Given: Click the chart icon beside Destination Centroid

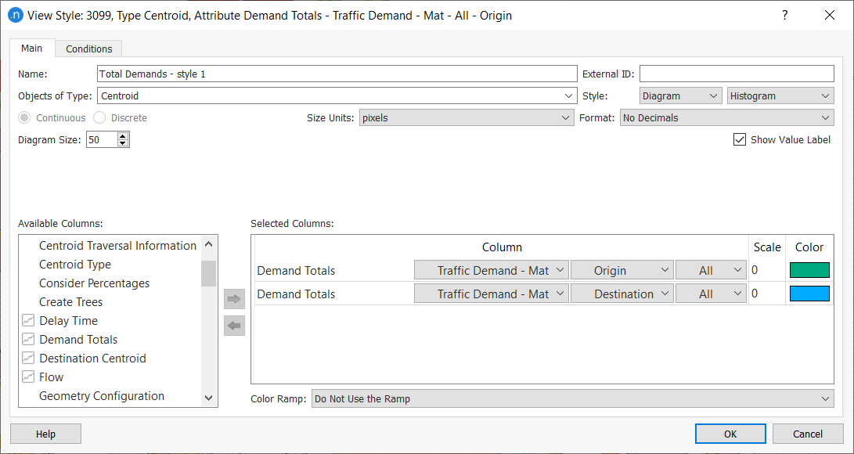Looking at the screenshot, I should click(x=28, y=359).
